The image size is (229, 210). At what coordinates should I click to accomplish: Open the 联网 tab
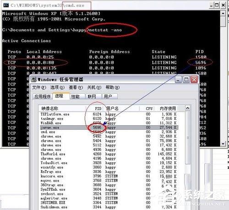93,96
